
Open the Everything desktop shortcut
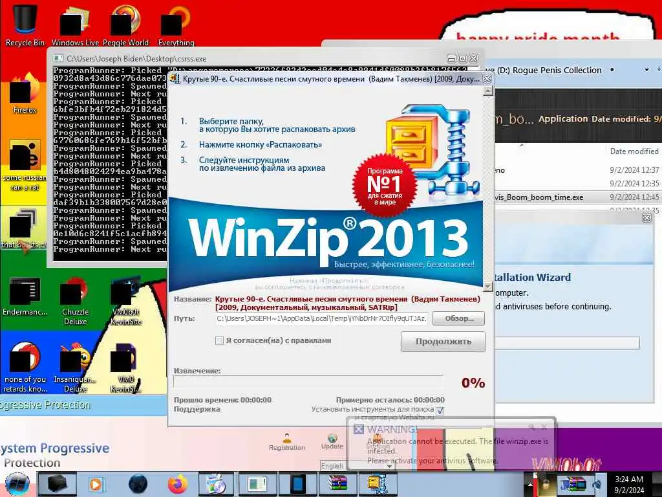tap(176, 25)
